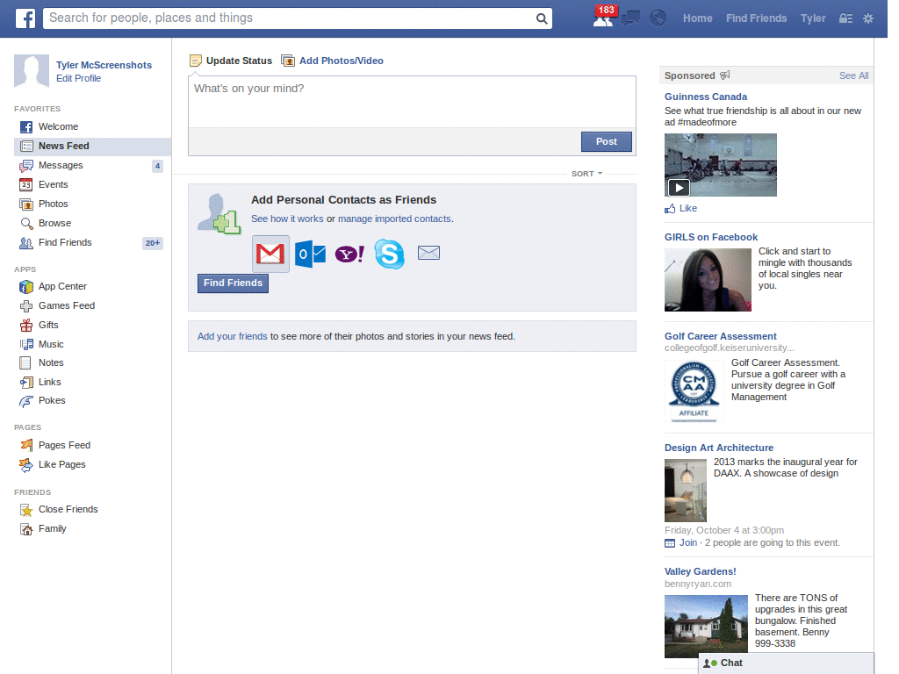Click the App Center icon
The height and width of the screenshot is (674, 899).
tap(26, 287)
